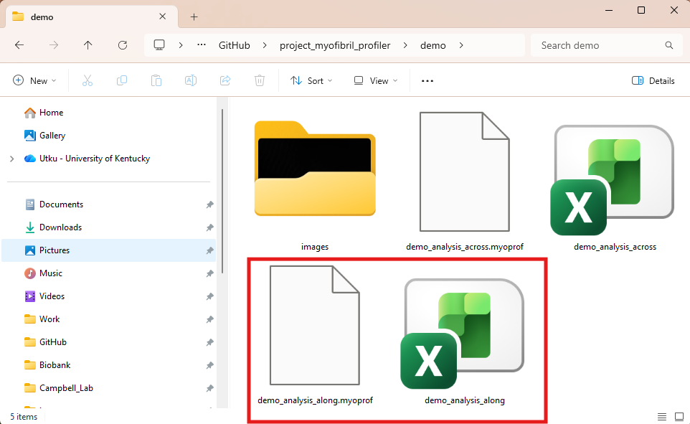
Task: Refresh the demo folder view
Action: coord(123,45)
